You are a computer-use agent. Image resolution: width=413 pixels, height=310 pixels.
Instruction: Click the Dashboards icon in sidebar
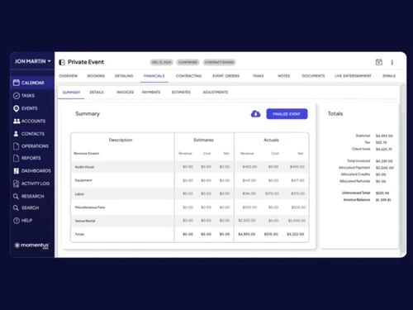tap(17, 171)
